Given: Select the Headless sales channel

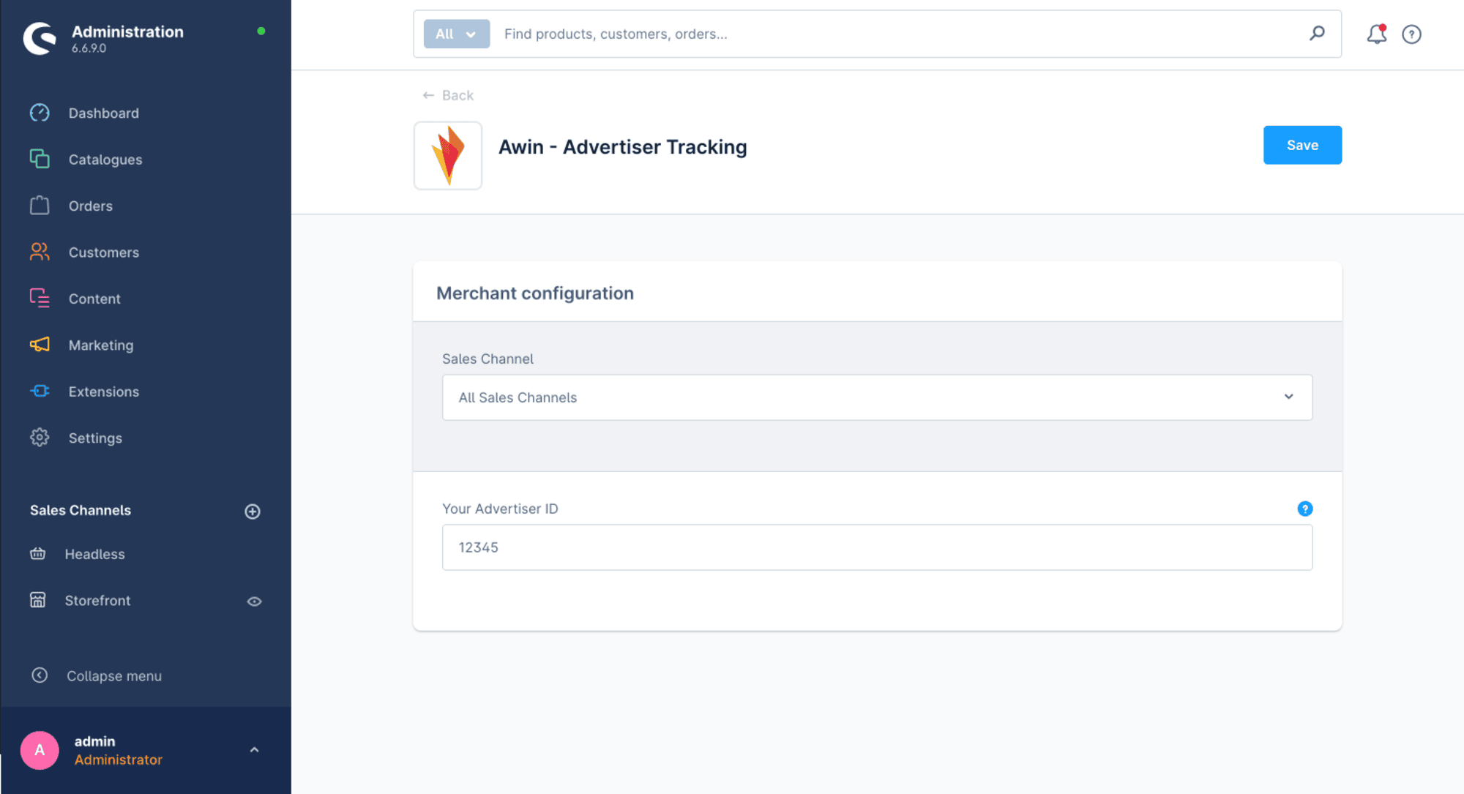Looking at the screenshot, I should click(94, 554).
